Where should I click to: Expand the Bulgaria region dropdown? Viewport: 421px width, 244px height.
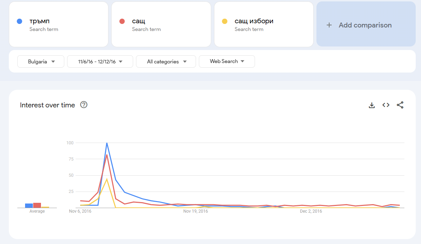[x=41, y=62]
